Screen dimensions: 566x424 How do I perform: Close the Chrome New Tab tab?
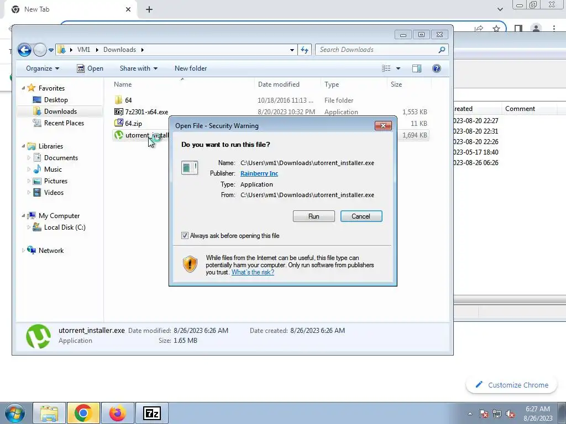point(128,9)
